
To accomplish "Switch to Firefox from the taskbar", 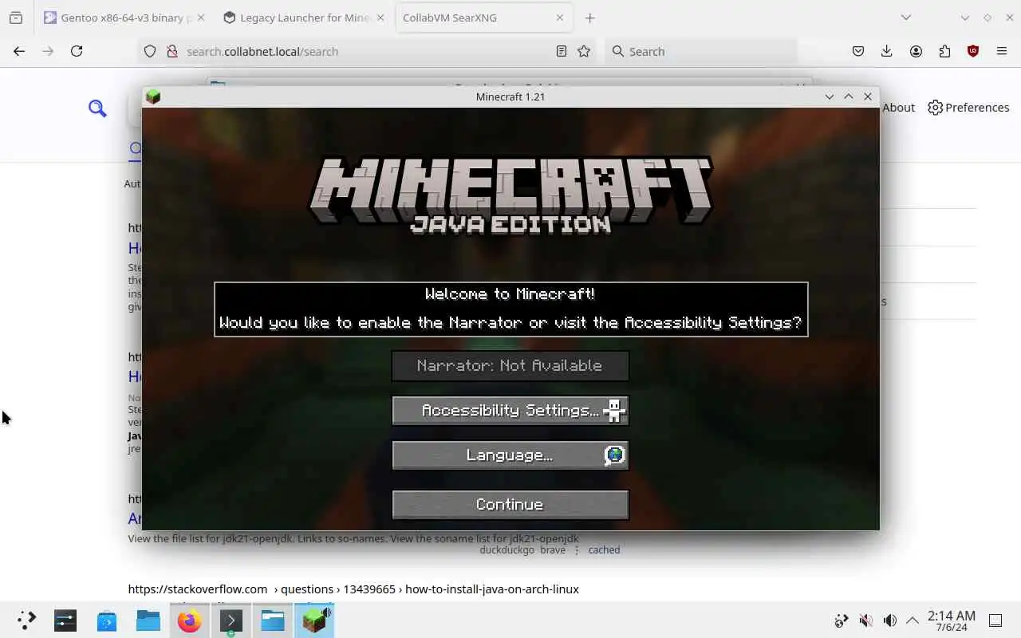I will 190,620.
